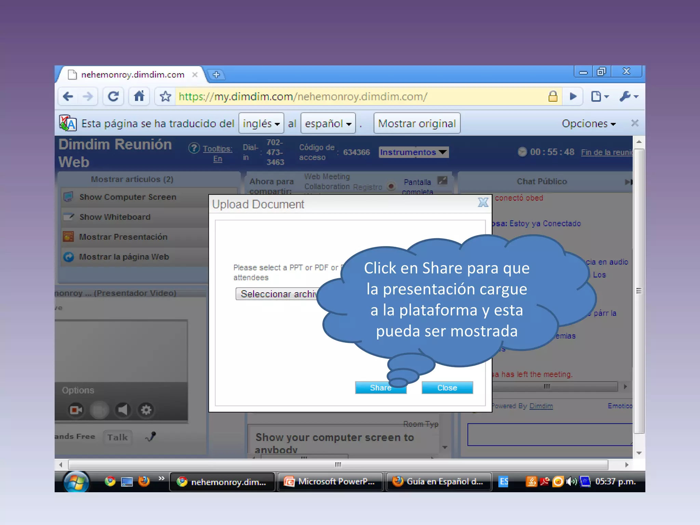Dismiss the translation bar with its X
700x525 pixels.
tap(635, 123)
